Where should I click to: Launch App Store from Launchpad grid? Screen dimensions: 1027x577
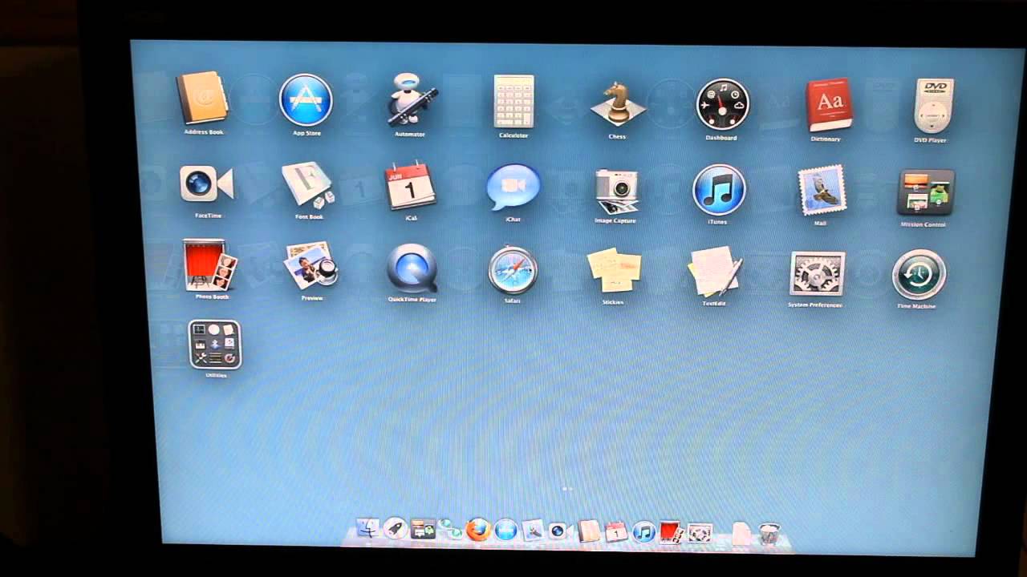coord(306,100)
